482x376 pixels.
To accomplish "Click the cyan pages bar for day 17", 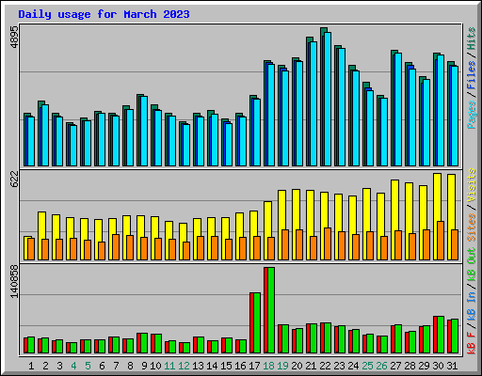I will point(257,133).
